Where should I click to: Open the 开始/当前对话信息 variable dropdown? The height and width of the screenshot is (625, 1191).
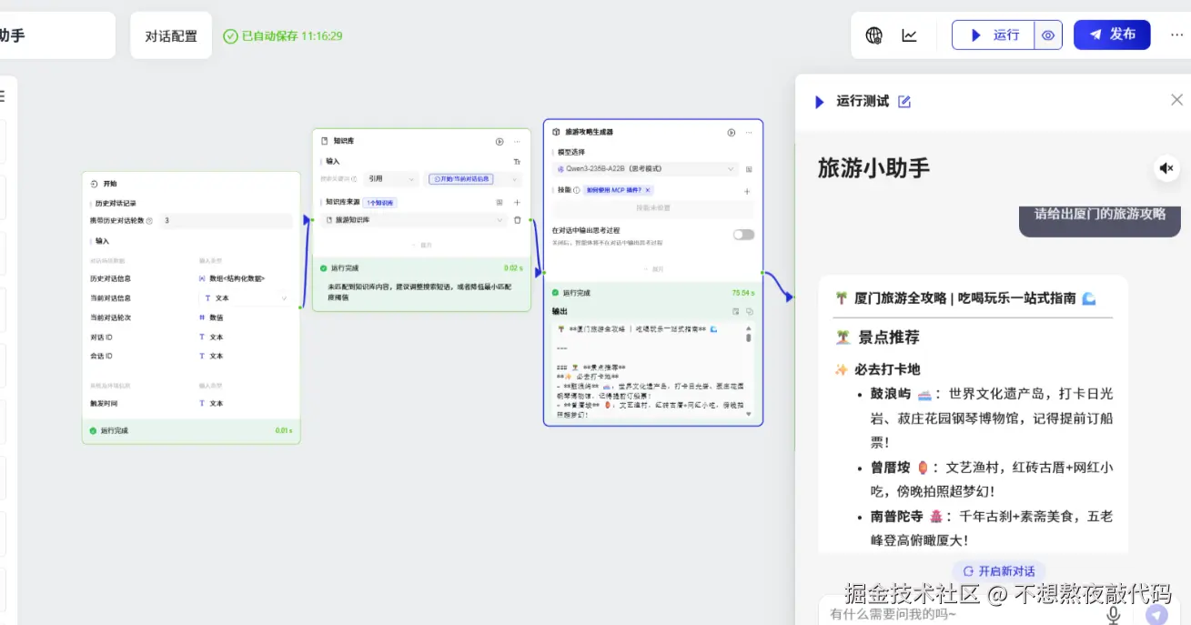pyautogui.click(x=473, y=179)
